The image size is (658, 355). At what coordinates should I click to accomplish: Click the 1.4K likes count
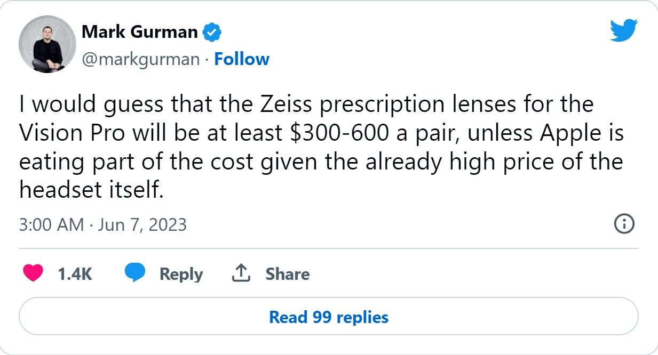tap(75, 274)
